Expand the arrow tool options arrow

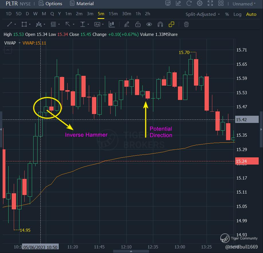click(x=74, y=24)
